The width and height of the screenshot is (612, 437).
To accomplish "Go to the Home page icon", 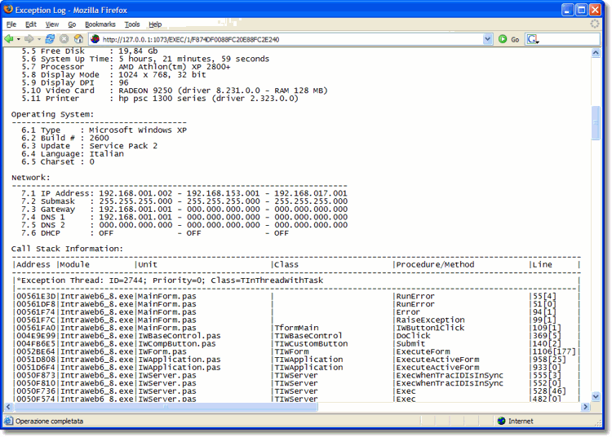I will coord(78,39).
